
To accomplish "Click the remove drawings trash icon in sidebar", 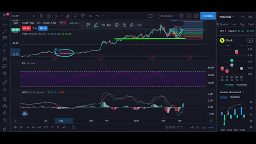I will click(x=5, y=129).
